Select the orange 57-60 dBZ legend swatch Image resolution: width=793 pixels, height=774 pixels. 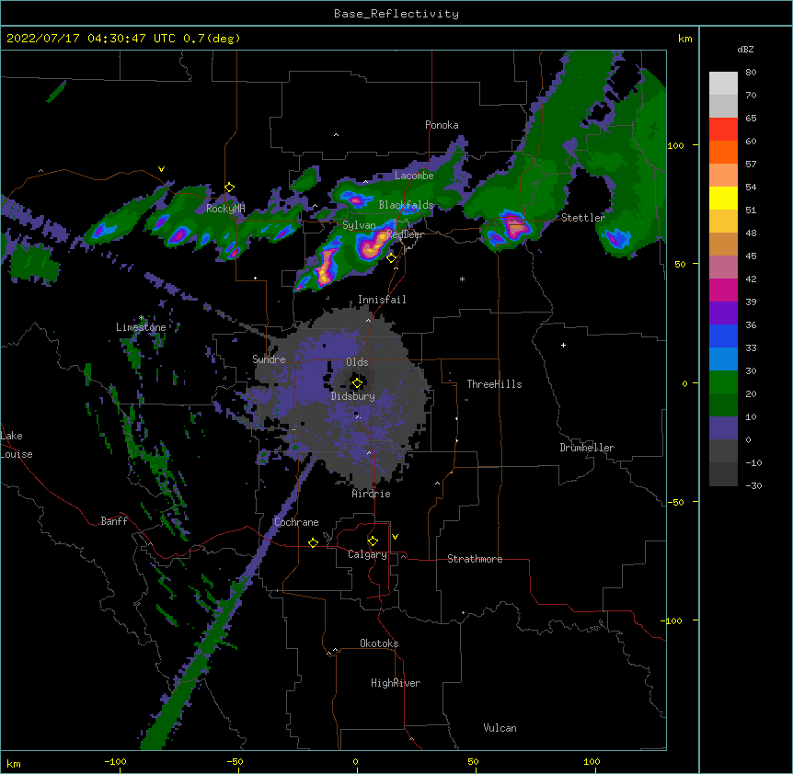pos(723,152)
